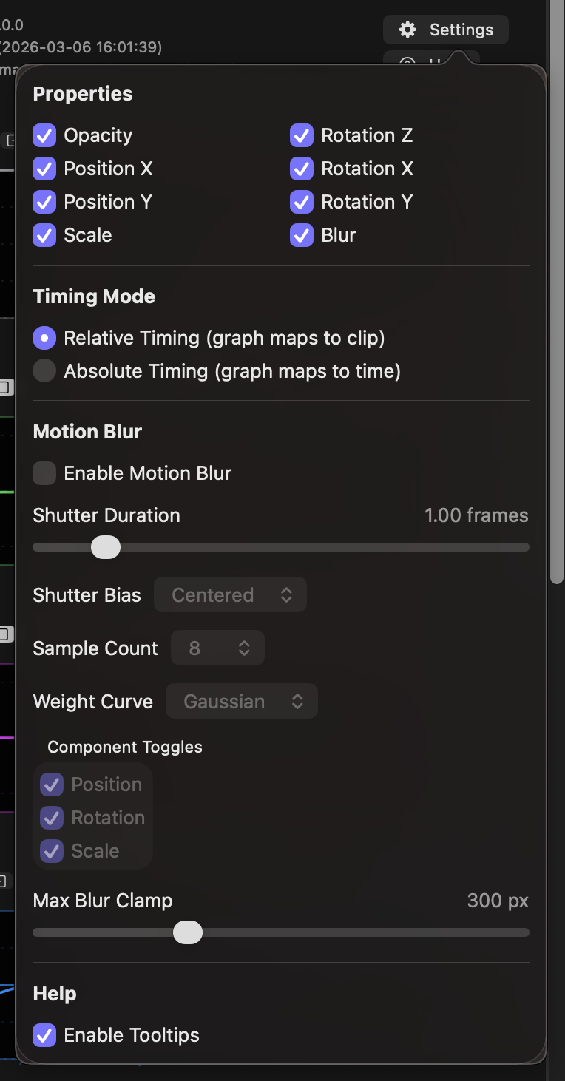Uncheck the Rotation X property
This screenshot has width=565, height=1081.
coord(302,169)
